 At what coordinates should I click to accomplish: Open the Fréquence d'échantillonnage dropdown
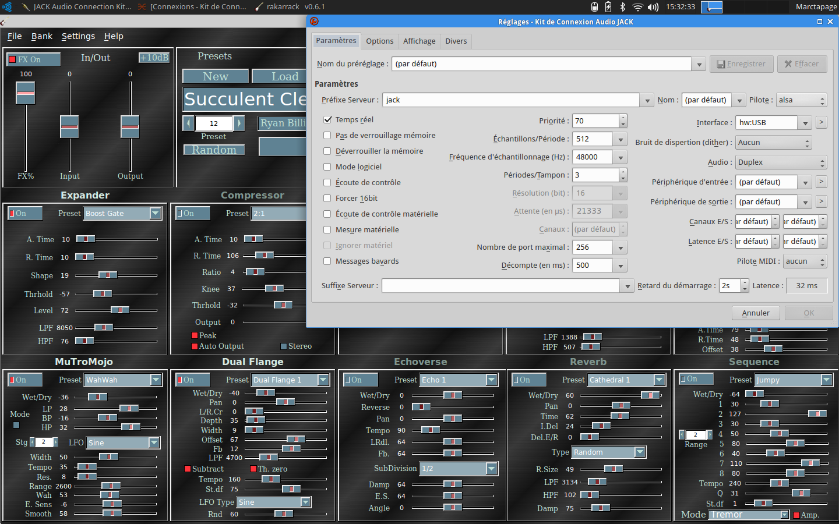click(621, 157)
